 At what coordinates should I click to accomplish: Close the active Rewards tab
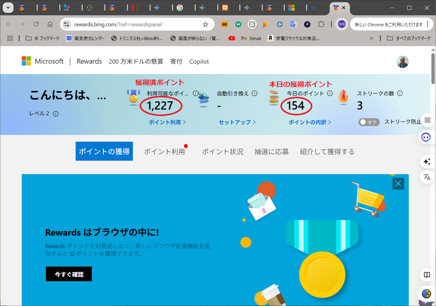(344, 8)
